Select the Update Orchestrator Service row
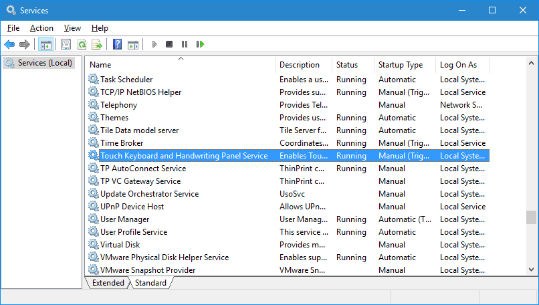Screen dimensions: 539x305 (149, 194)
